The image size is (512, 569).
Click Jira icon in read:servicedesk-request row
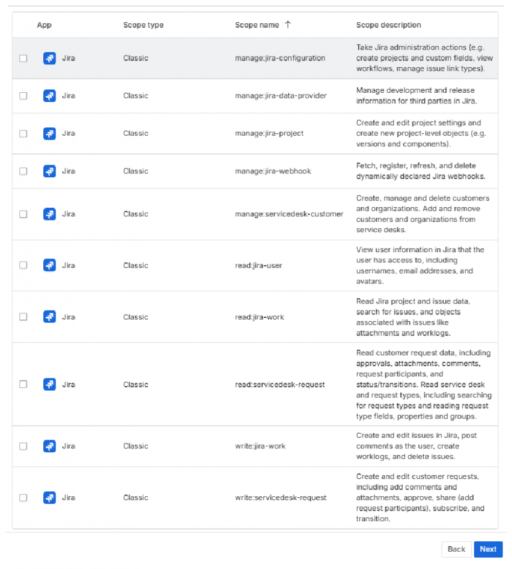pyautogui.click(x=49, y=385)
